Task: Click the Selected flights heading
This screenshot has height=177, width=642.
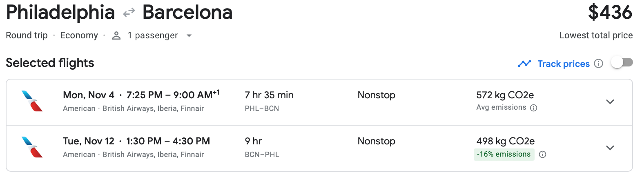Action: pos(50,63)
